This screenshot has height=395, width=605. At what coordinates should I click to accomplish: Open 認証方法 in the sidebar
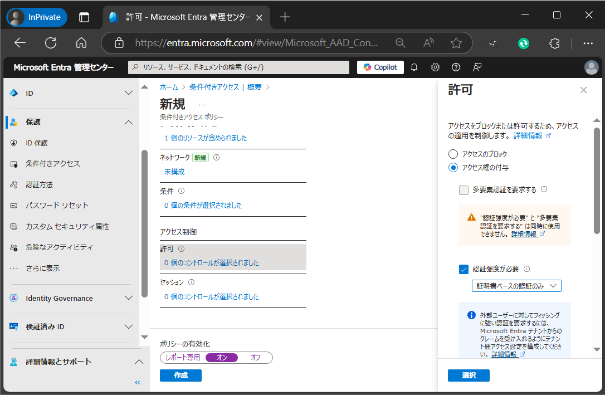(39, 184)
